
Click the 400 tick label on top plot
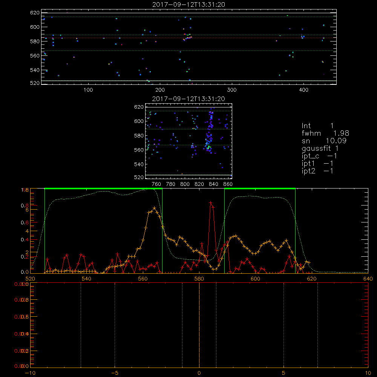tap(303, 90)
